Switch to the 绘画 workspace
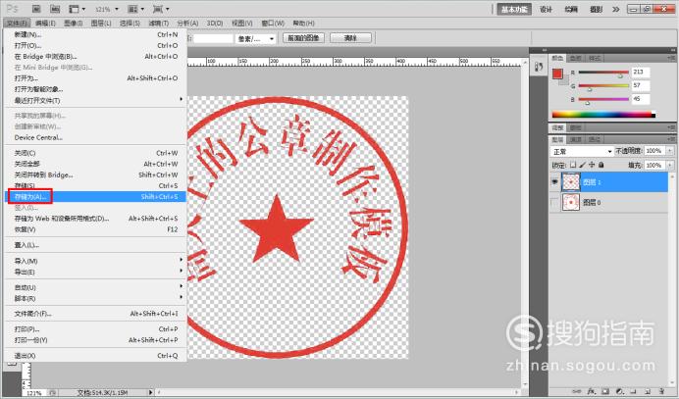Screen dimensions: 679x399 click(571, 9)
